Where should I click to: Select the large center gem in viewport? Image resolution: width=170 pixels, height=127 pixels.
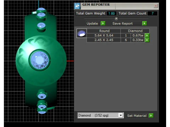tap(40, 60)
